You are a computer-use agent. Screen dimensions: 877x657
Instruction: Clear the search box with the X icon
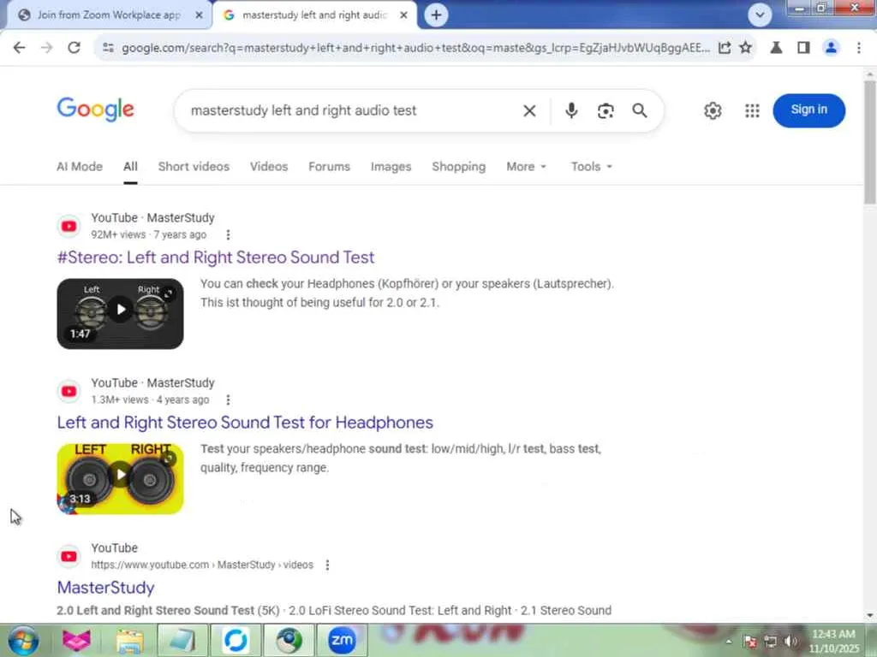[529, 110]
